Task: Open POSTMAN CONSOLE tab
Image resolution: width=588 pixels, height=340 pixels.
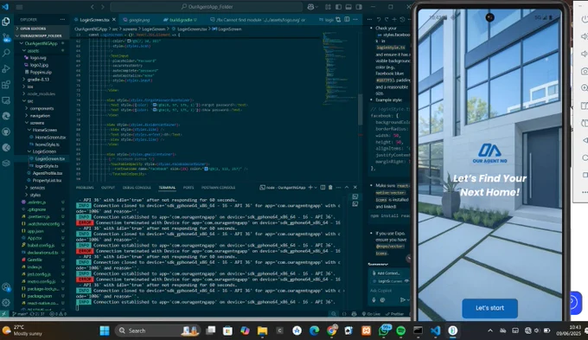Action: 218,187
